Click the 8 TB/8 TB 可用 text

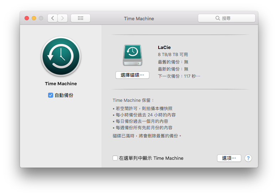[173, 55]
